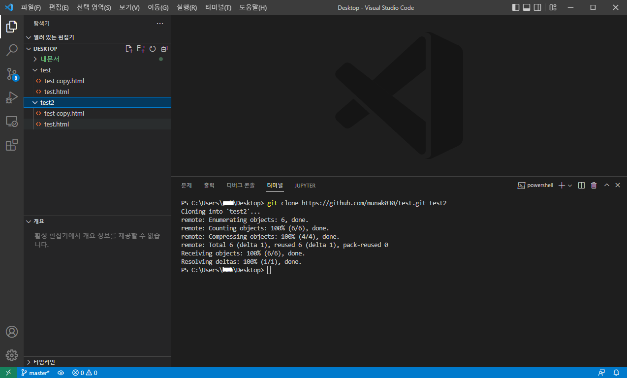Open the 보기(V) menu
Screen dimensions: 627x378
tap(129, 7)
